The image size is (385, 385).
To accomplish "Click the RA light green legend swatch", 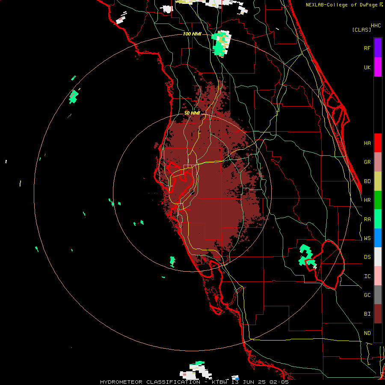I will [x=378, y=219].
